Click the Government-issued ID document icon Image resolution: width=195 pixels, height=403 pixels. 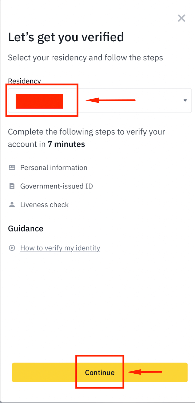point(12,186)
